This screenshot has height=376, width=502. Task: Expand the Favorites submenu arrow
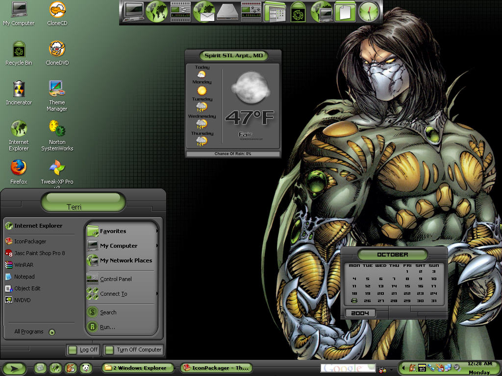pos(157,231)
